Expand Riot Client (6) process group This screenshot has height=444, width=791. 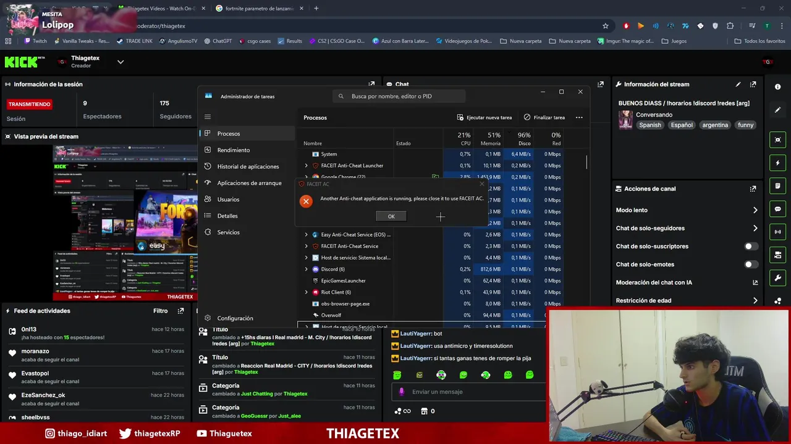pos(306,292)
